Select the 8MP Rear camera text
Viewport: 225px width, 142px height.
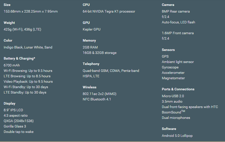tap(176, 11)
